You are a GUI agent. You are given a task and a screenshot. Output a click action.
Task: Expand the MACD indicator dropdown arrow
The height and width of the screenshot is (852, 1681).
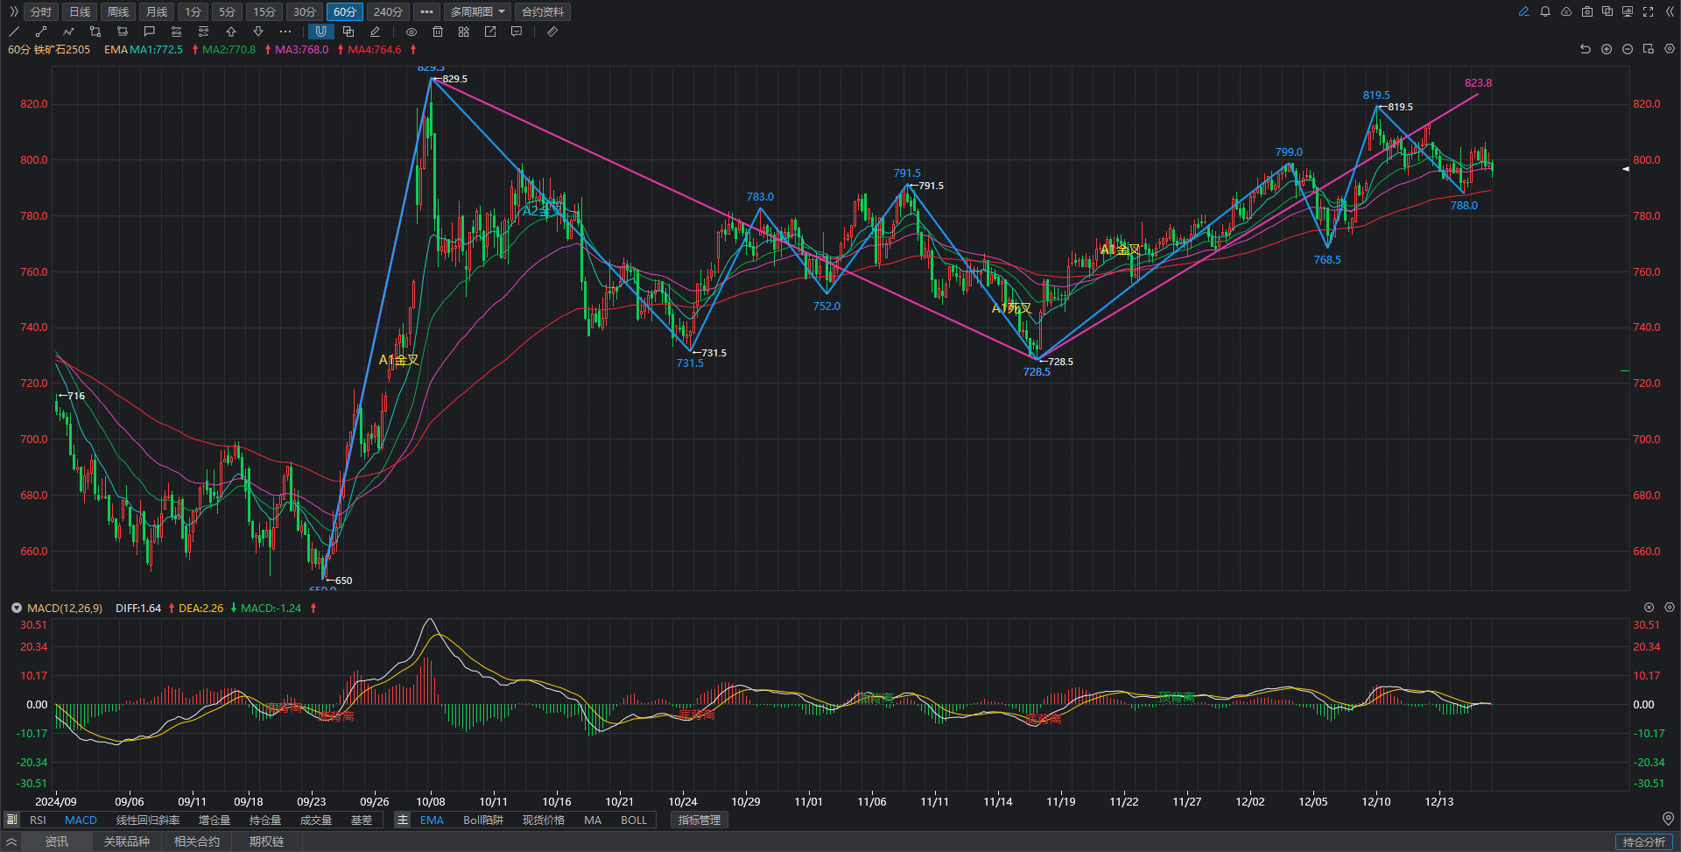16,608
